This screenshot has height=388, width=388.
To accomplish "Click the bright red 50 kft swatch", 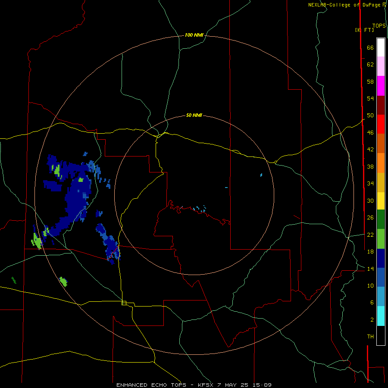I will (x=381, y=124).
